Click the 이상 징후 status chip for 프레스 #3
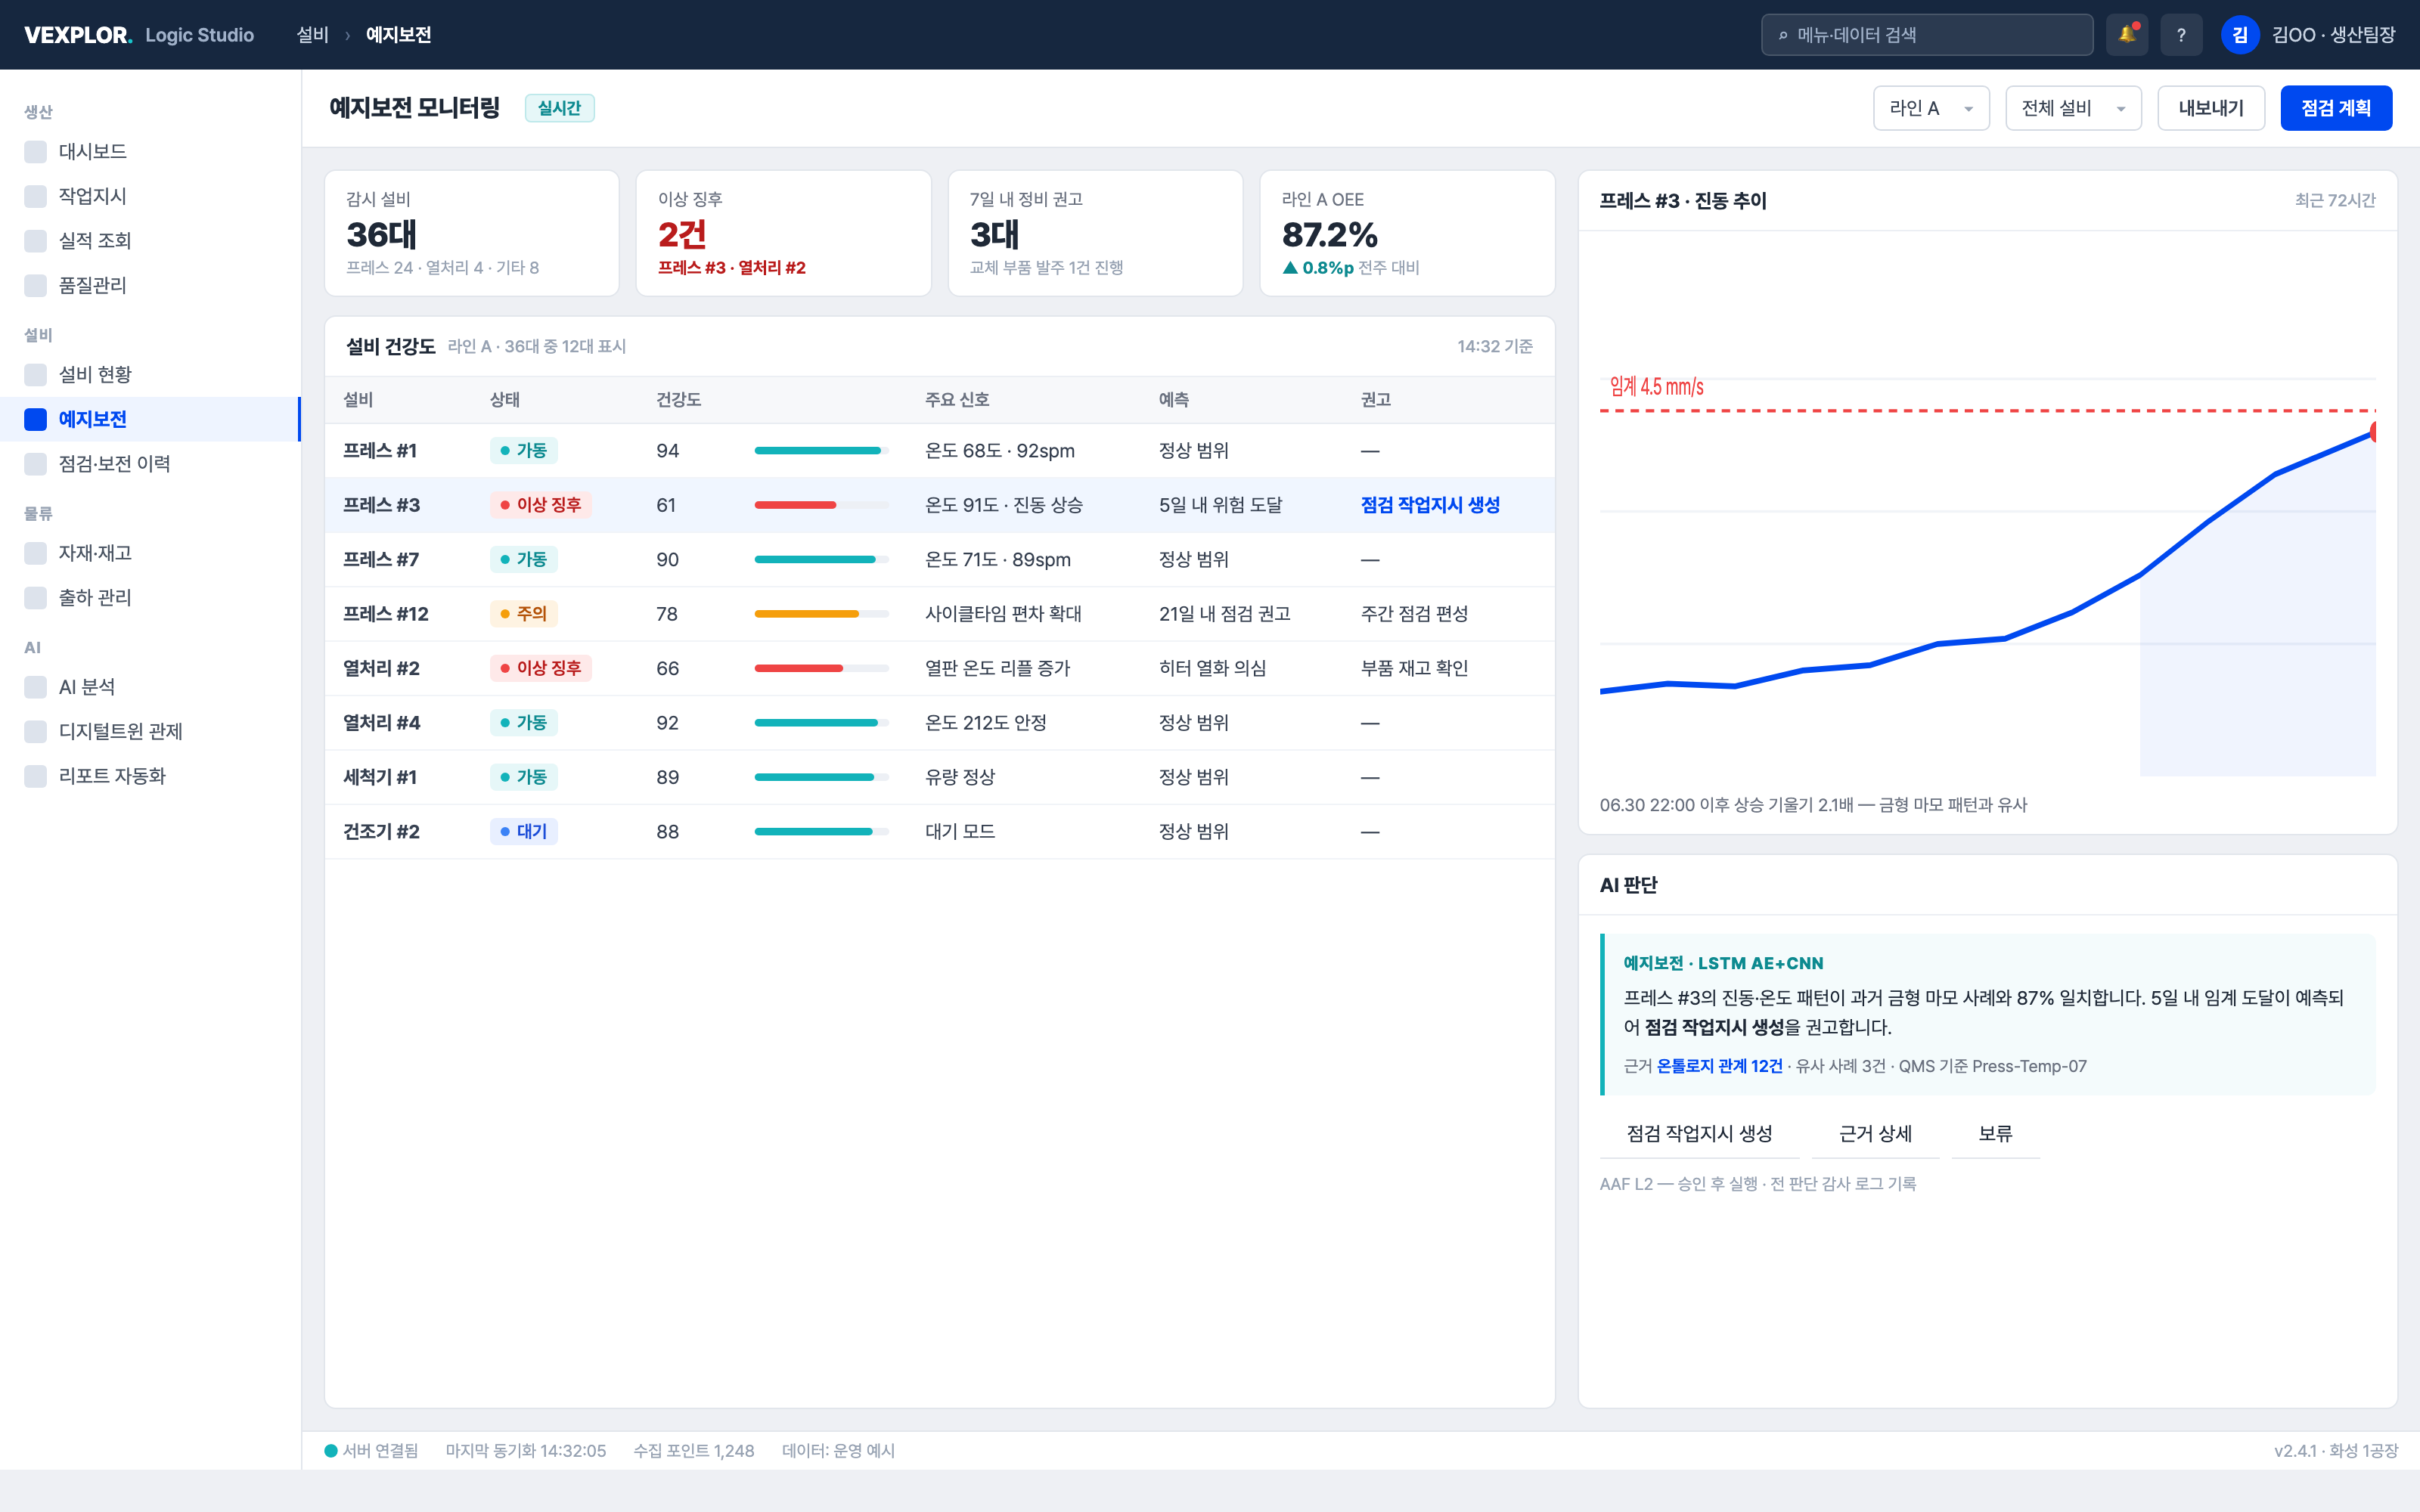Image resolution: width=2420 pixels, height=1512 pixels. [x=540, y=505]
